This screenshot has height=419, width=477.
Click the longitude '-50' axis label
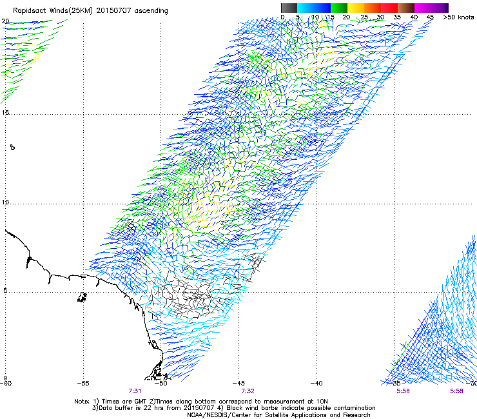[x=161, y=384]
